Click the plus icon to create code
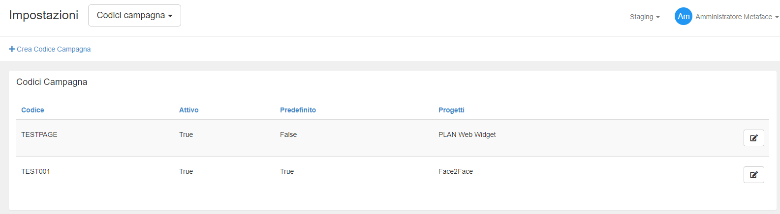 click(x=12, y=49)
